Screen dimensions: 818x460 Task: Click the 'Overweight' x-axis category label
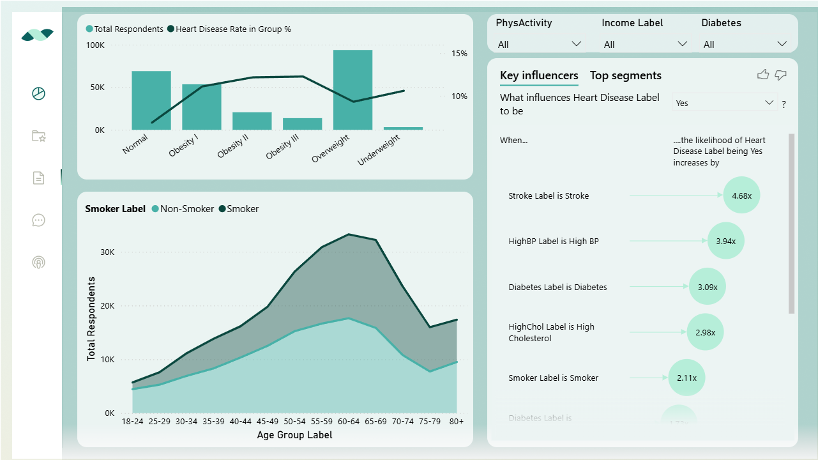331,148
